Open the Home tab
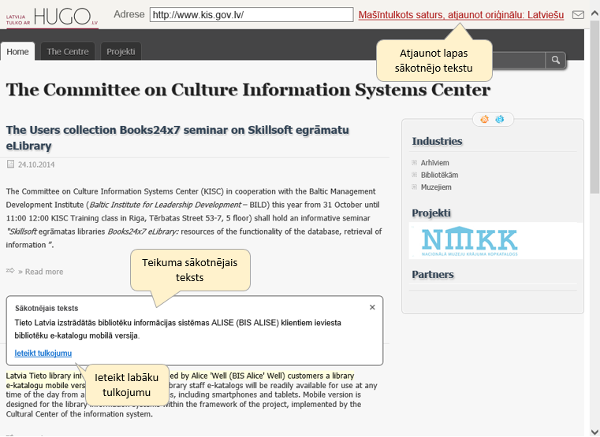 17,51
